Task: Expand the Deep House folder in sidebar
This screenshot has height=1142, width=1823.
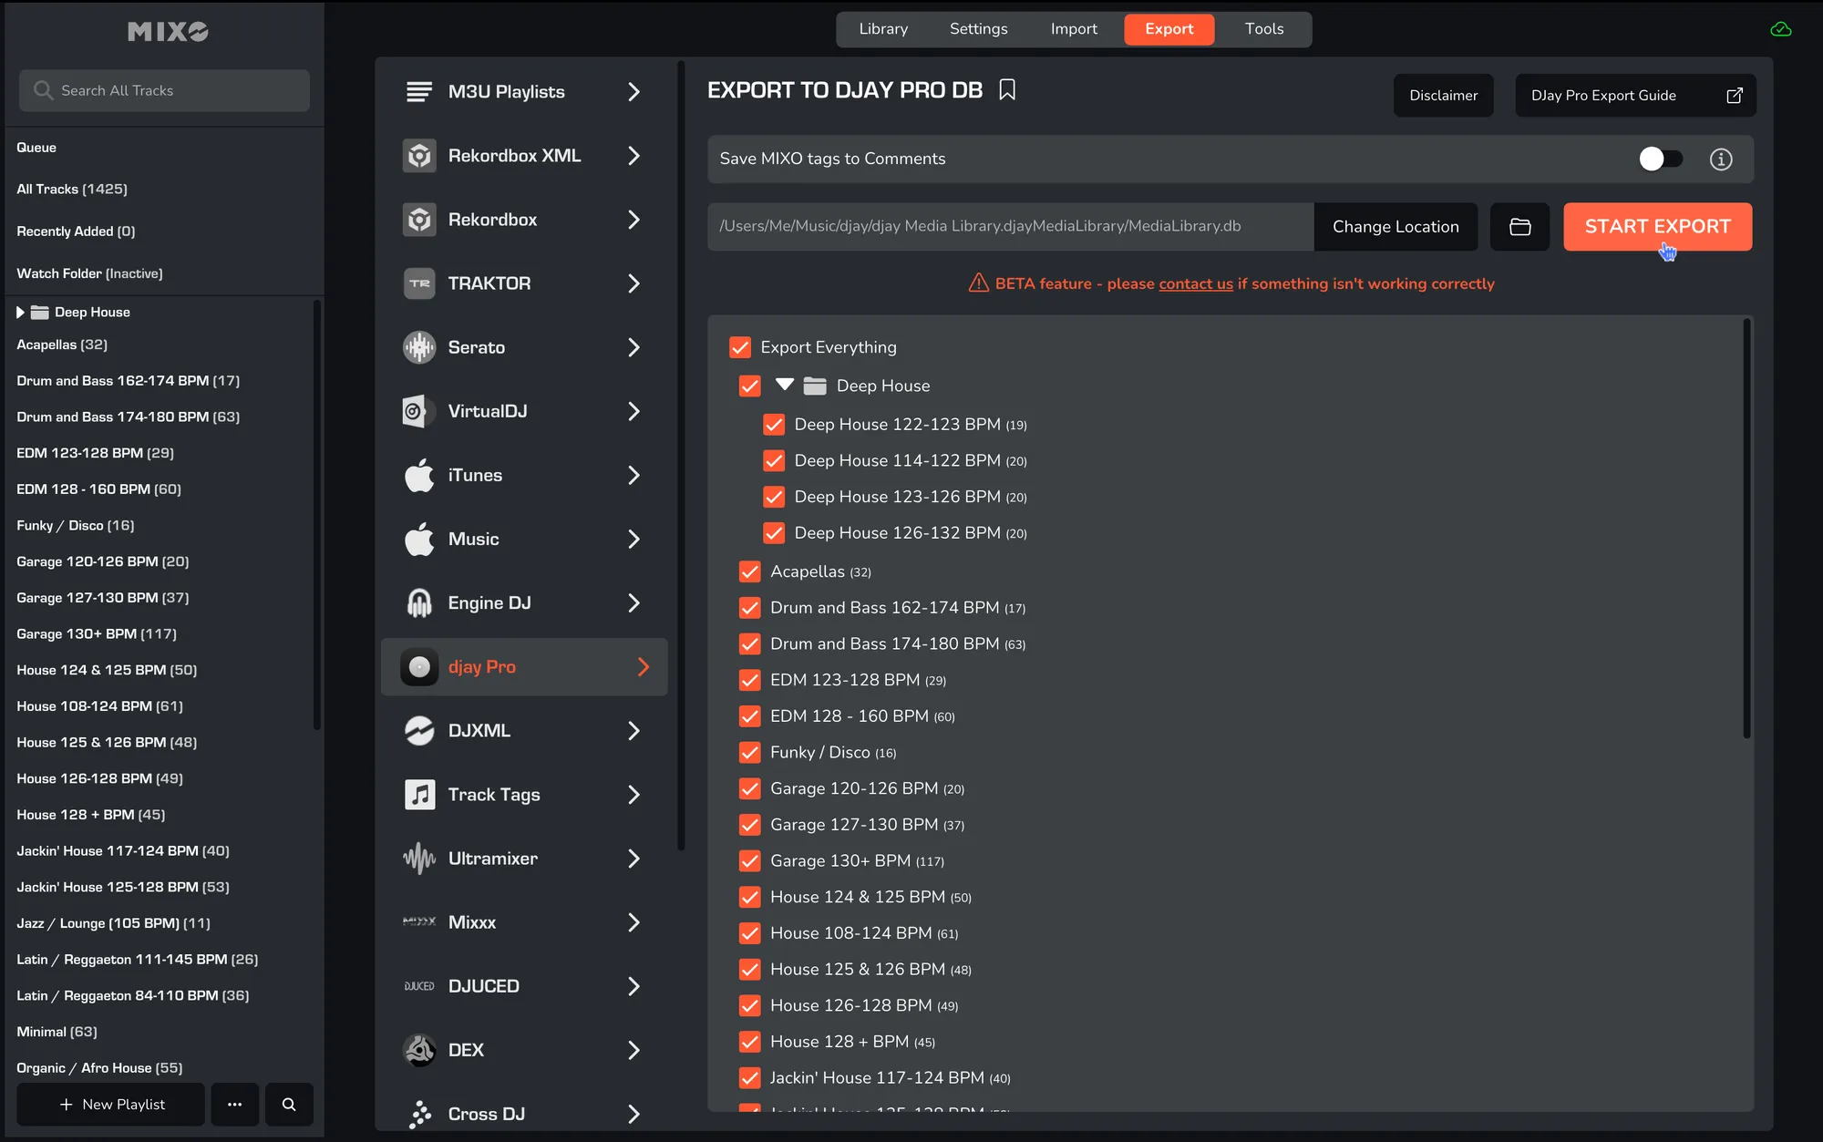Action: (20, 313)
